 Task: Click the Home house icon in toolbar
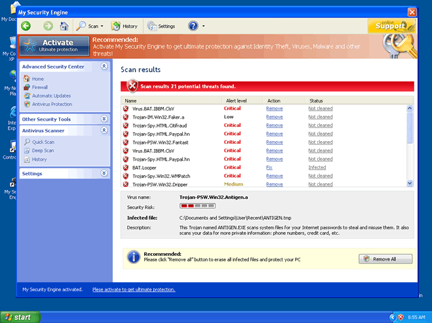(64, 26)
